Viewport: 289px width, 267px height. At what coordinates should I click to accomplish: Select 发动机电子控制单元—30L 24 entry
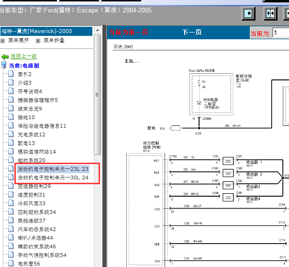pos(53,178)
